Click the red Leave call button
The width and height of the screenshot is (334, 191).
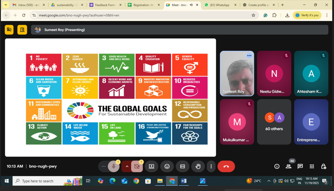pyautogui.click(x=226, y=166)
